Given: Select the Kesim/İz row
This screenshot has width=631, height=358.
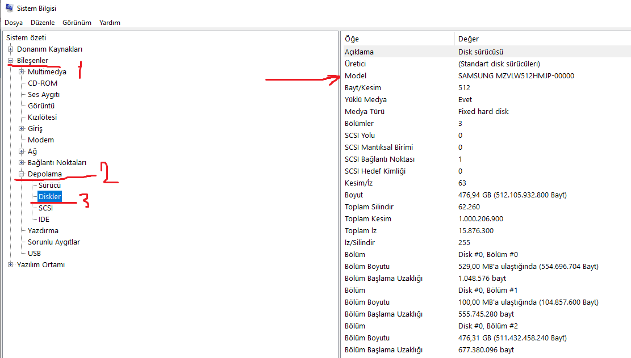Looking at the screenshot, I should click(x=486, y=183).
